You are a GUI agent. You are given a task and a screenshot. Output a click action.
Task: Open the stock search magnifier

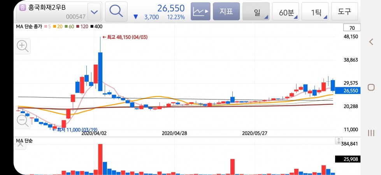[x=116, y=11]
